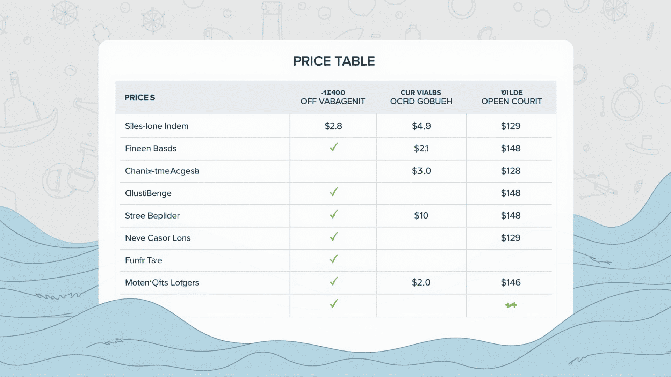
Task: Select the checkmark in Funfr Tae row
Action: point(334,259)
